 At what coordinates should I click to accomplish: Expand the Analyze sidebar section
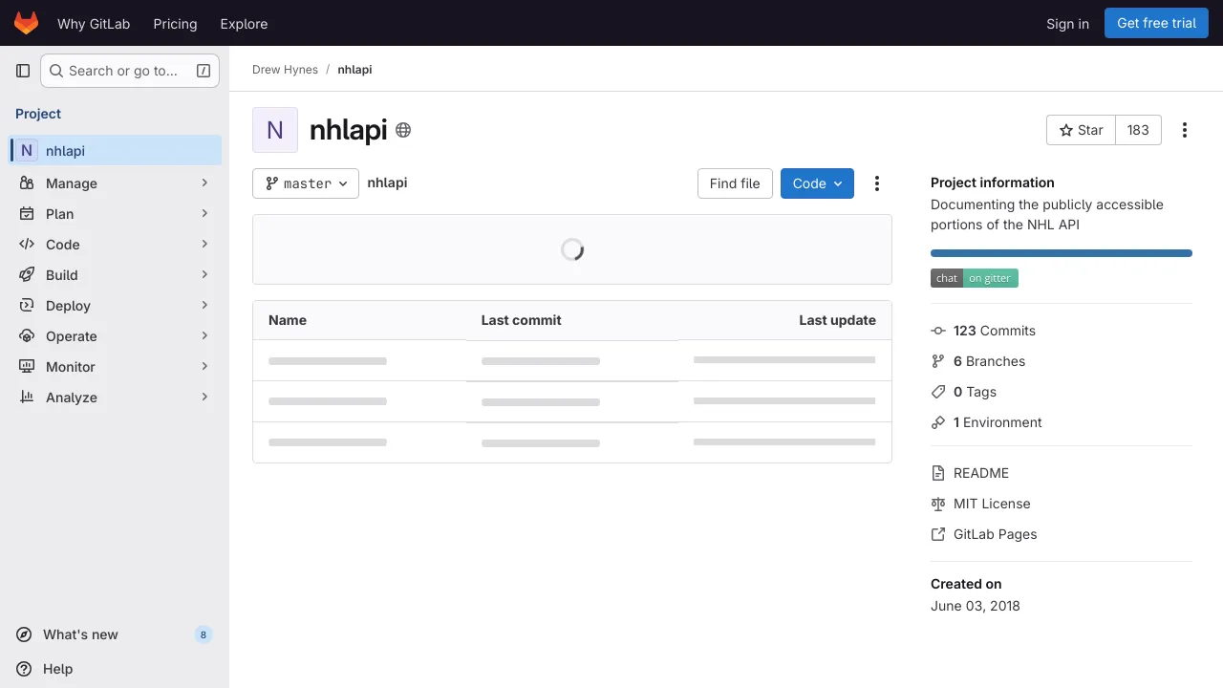115,398
